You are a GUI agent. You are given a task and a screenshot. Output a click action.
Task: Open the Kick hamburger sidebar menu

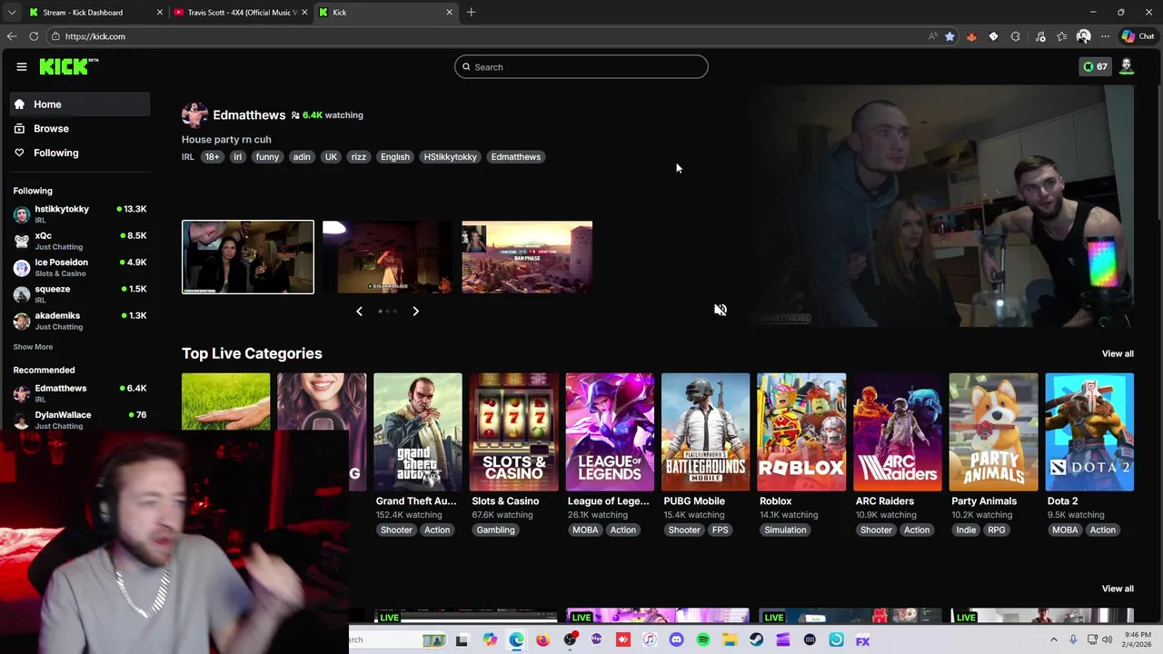[x=22, y=66]
